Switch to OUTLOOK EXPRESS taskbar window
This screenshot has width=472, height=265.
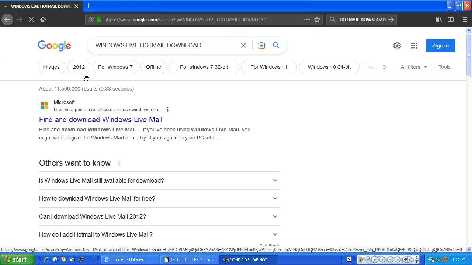click(190, 259)
